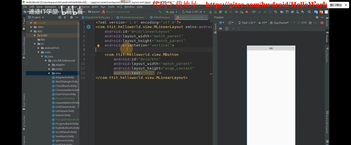Toggle the Build Variants side tab
Screen dimensions: 351x145
tap(24, 102)
